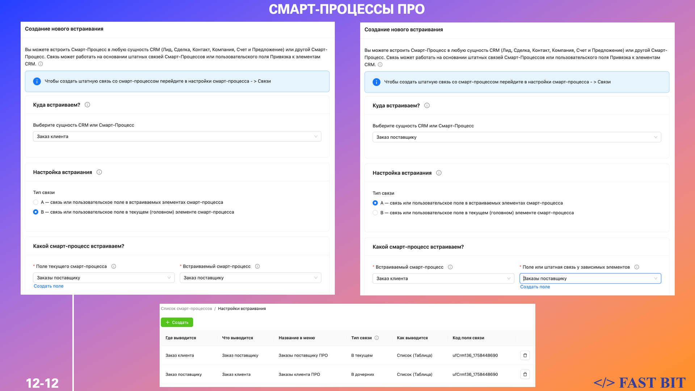This screenshot has width=695, height=391.
Task: Delete the Заказ поставщику embedding row
Action: 525,374
